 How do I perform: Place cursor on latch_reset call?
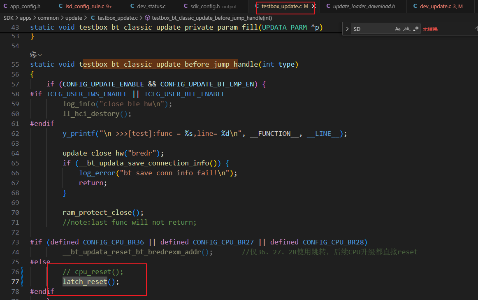coord(85,282)
